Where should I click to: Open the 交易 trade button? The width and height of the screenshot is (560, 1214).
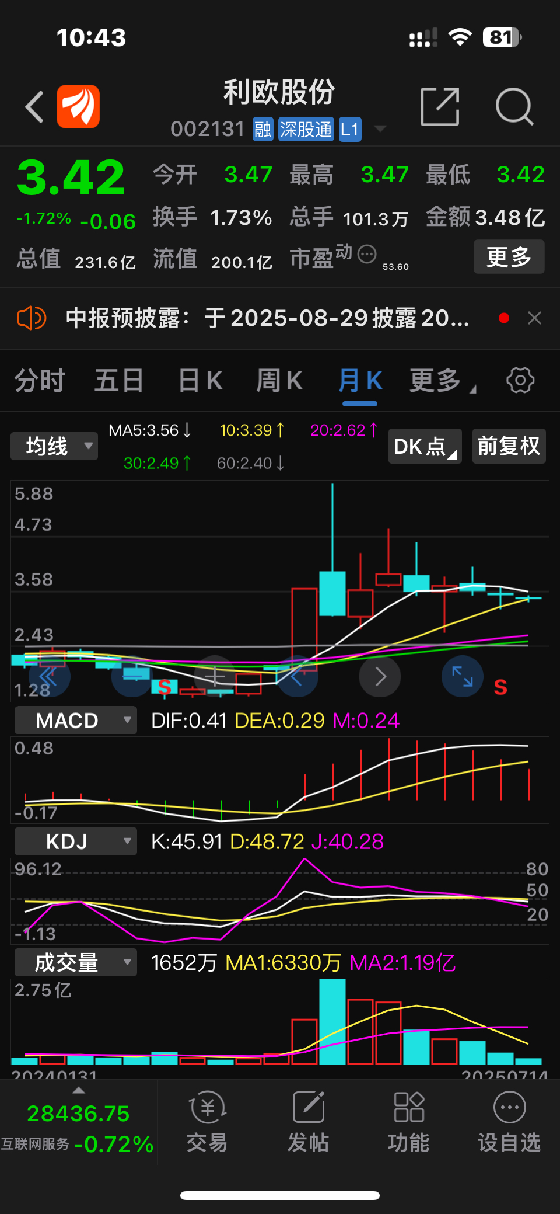pos(207,1121)
